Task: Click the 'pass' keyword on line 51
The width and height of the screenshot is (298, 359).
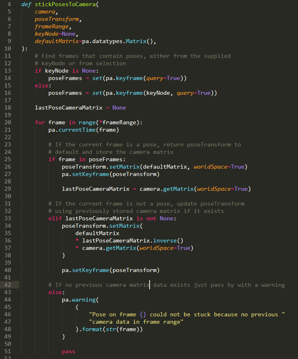Action: [x=68, y=352]
